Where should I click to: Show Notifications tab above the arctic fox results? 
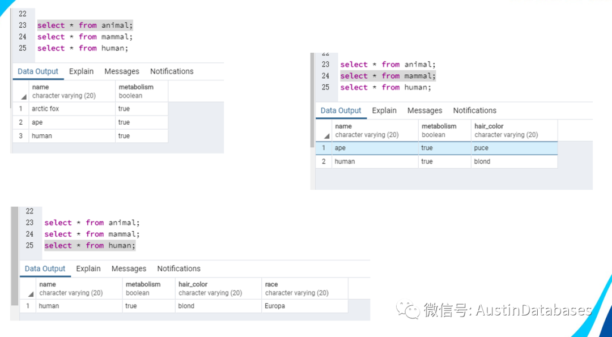coord(172,71)
